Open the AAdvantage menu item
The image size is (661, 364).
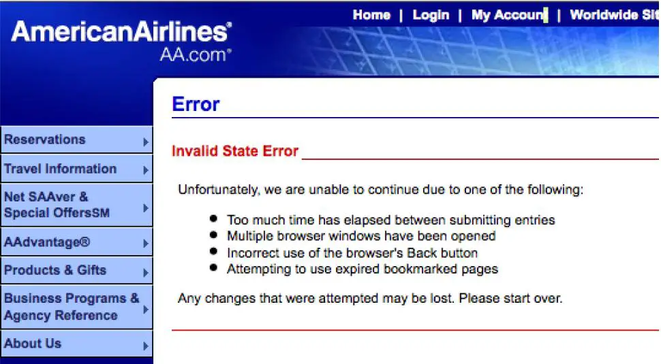(x=76, y=242)
